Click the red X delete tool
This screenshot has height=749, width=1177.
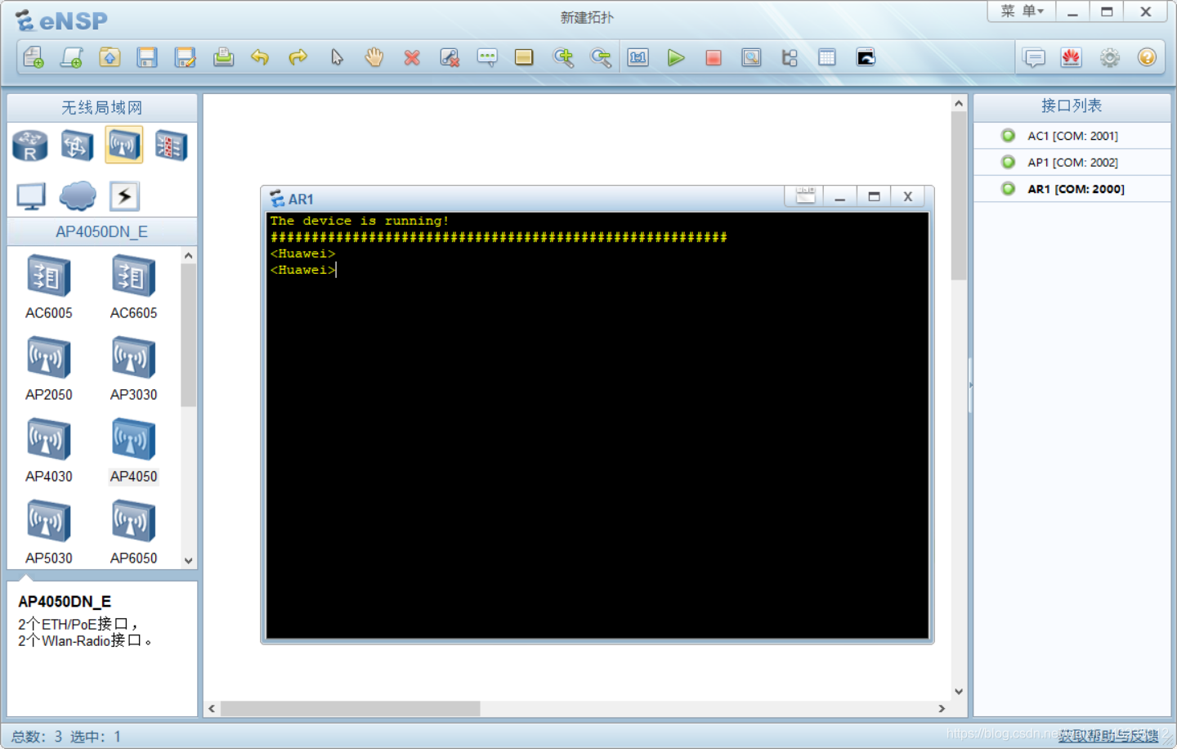(412, 57)
